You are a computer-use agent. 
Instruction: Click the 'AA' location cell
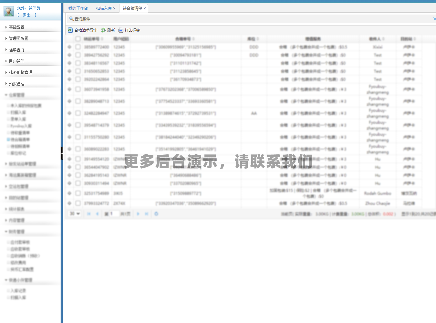click(254, 113)
